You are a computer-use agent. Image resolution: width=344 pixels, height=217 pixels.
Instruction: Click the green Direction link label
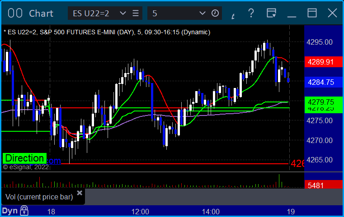point(24,158)
